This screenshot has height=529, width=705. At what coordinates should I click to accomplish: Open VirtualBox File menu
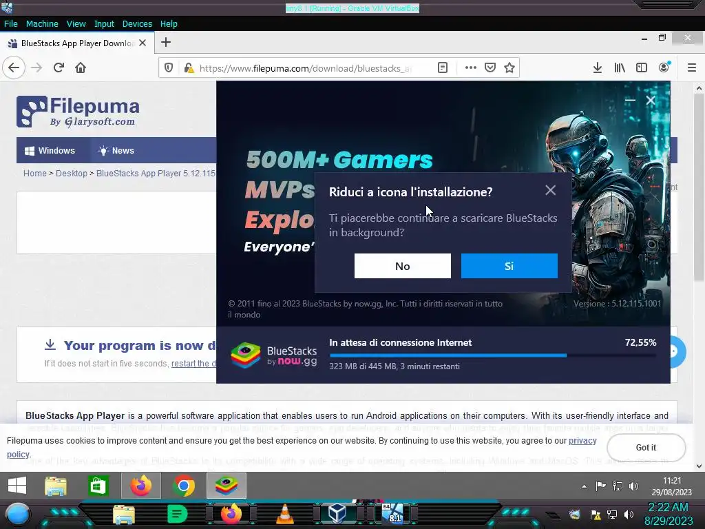[x=11, y=24]
